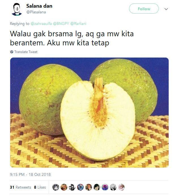The height and width of the screenshot is (196, 178).
Task: View the 8 Likes list
Action: click(x=40, y=187)
